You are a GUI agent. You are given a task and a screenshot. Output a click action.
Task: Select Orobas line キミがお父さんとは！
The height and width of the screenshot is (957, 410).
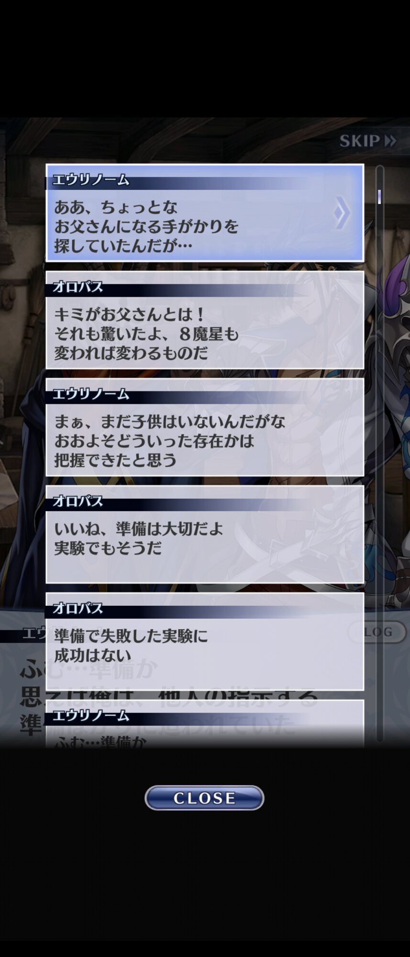click(205, 320)
